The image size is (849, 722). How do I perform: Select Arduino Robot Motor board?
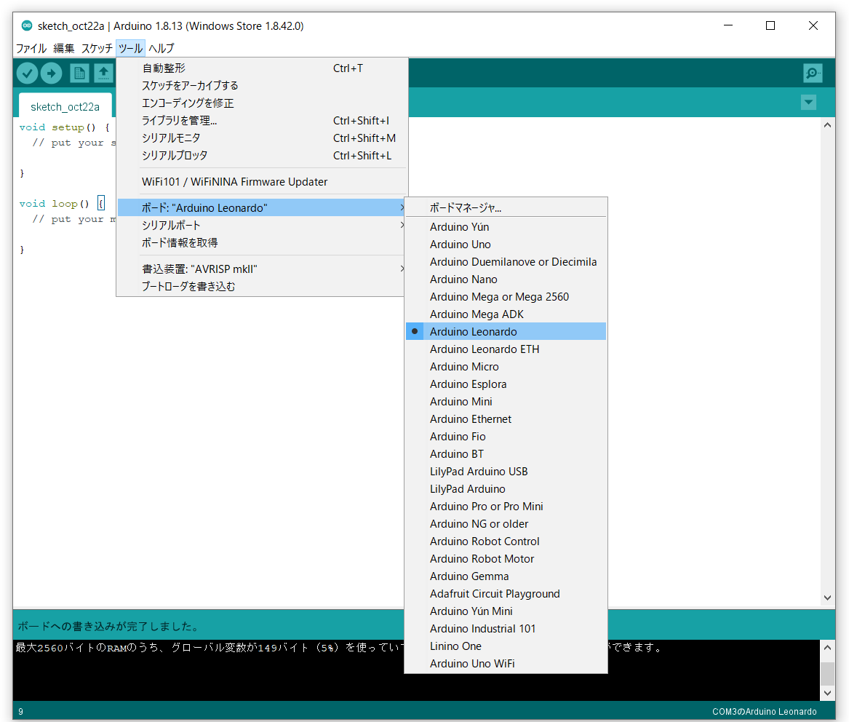[x=506, y=558]
